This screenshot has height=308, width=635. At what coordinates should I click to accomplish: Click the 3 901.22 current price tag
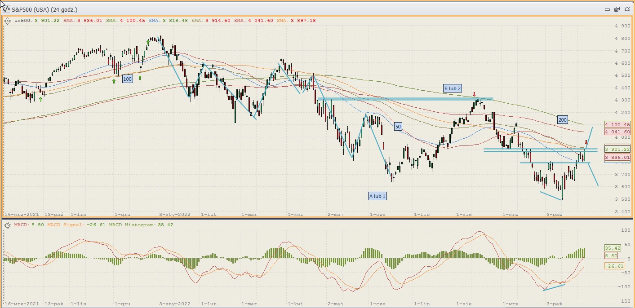click(617, 149)
